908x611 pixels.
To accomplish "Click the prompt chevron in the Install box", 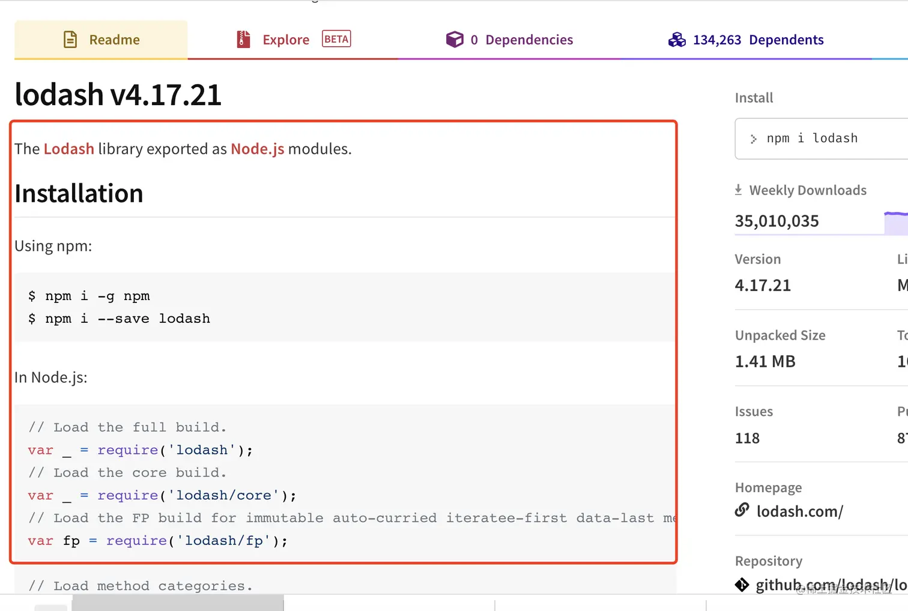I will pos(753,139).
